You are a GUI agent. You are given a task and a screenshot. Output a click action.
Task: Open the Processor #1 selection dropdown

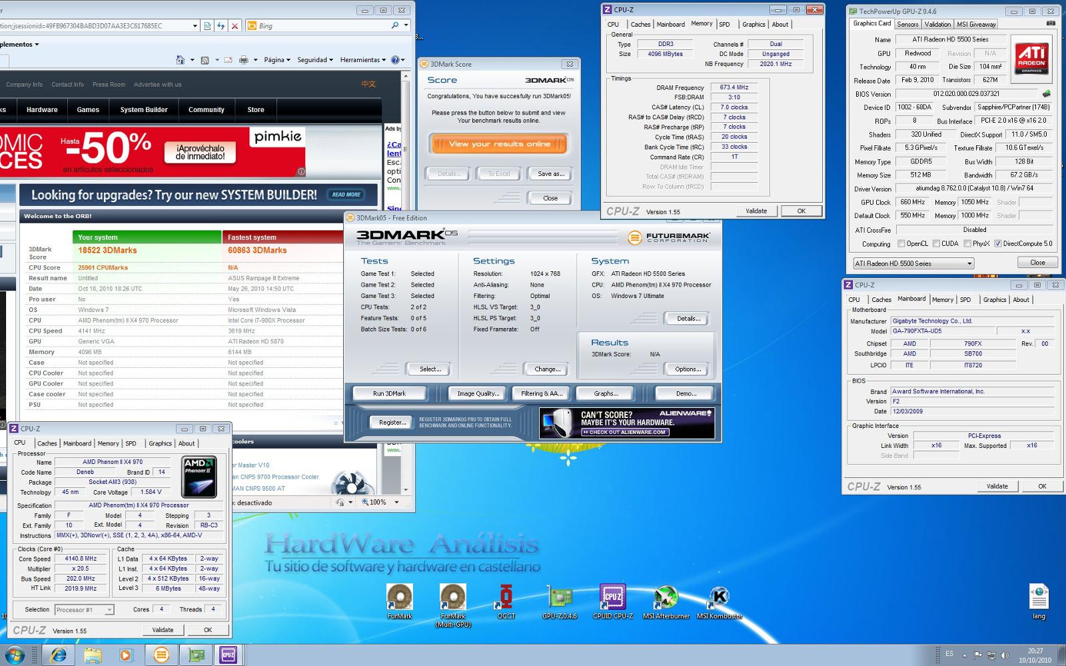(85, 609)
